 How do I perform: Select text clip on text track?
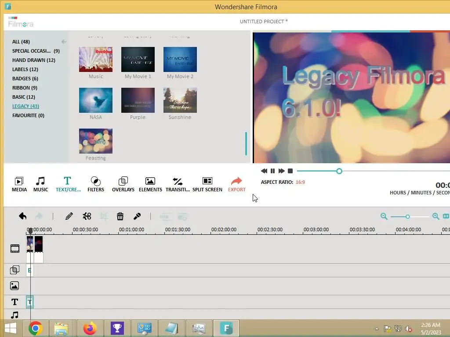(x=29, y=302)
